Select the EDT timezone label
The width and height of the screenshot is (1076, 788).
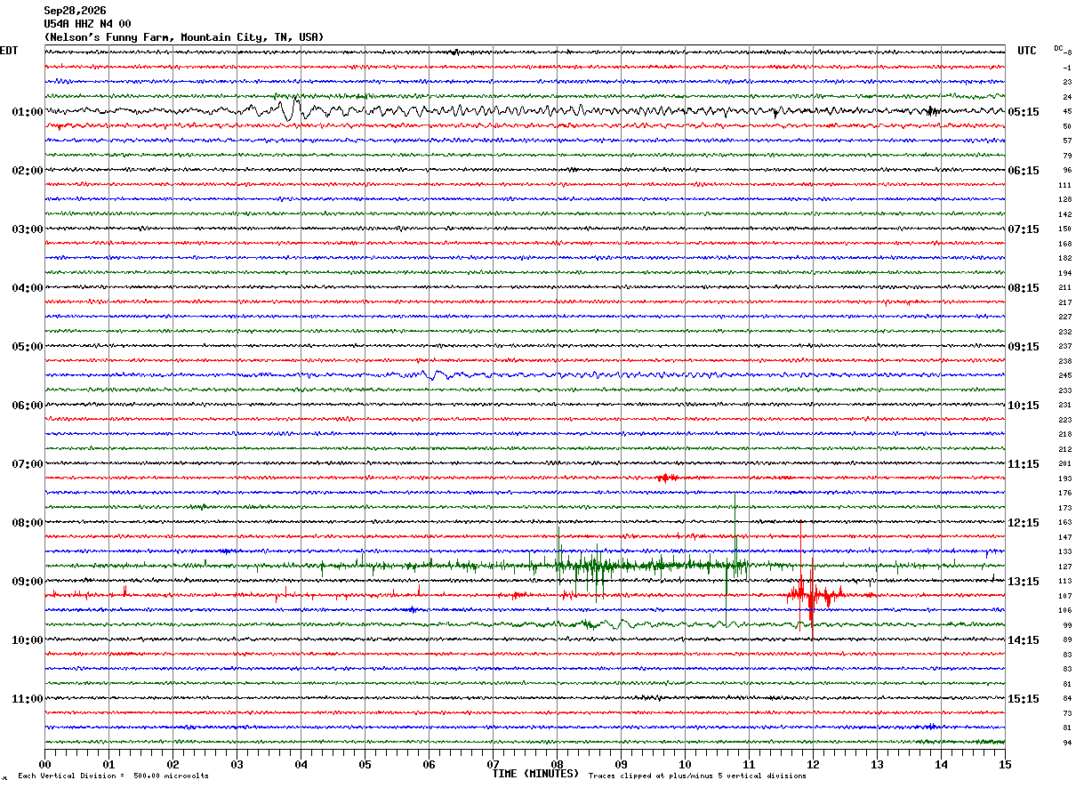coord(9,51)
